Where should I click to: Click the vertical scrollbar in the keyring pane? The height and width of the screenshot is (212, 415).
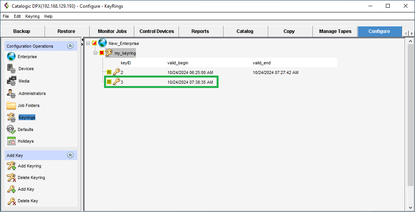tap(410, 116)
